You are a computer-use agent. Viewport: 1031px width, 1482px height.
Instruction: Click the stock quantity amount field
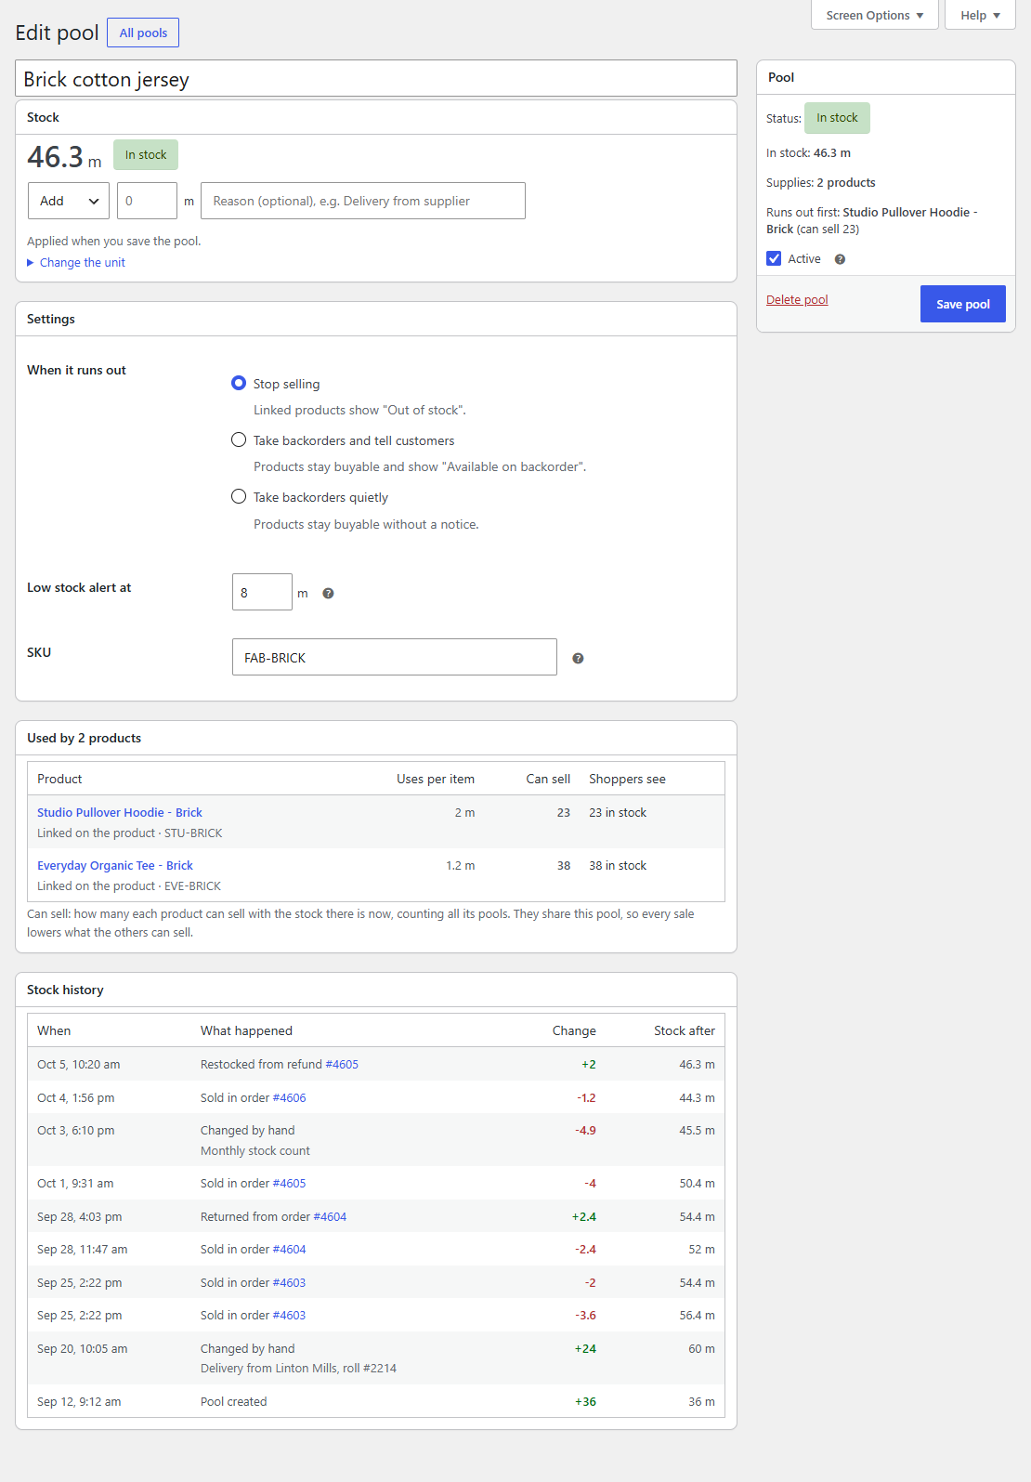(x=147, y=201)
